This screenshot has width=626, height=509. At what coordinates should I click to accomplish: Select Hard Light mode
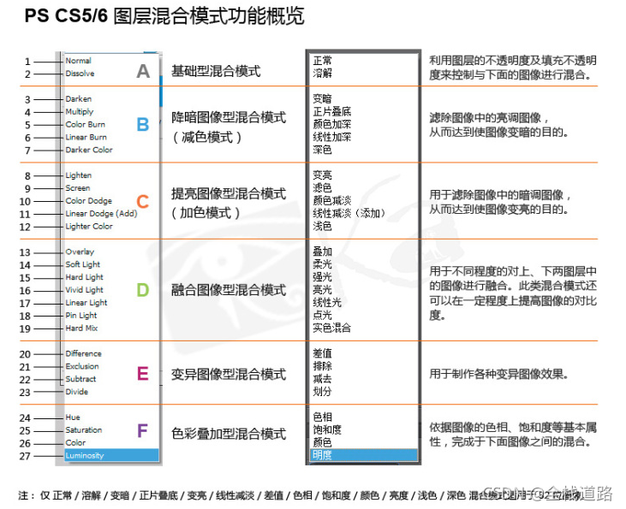pyautogui.click(x=84, y=277)
